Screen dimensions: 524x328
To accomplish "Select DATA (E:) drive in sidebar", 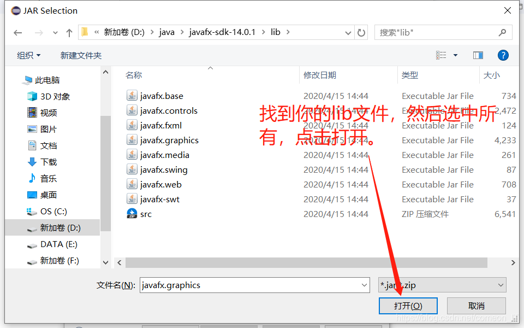I will coord(52,244).
